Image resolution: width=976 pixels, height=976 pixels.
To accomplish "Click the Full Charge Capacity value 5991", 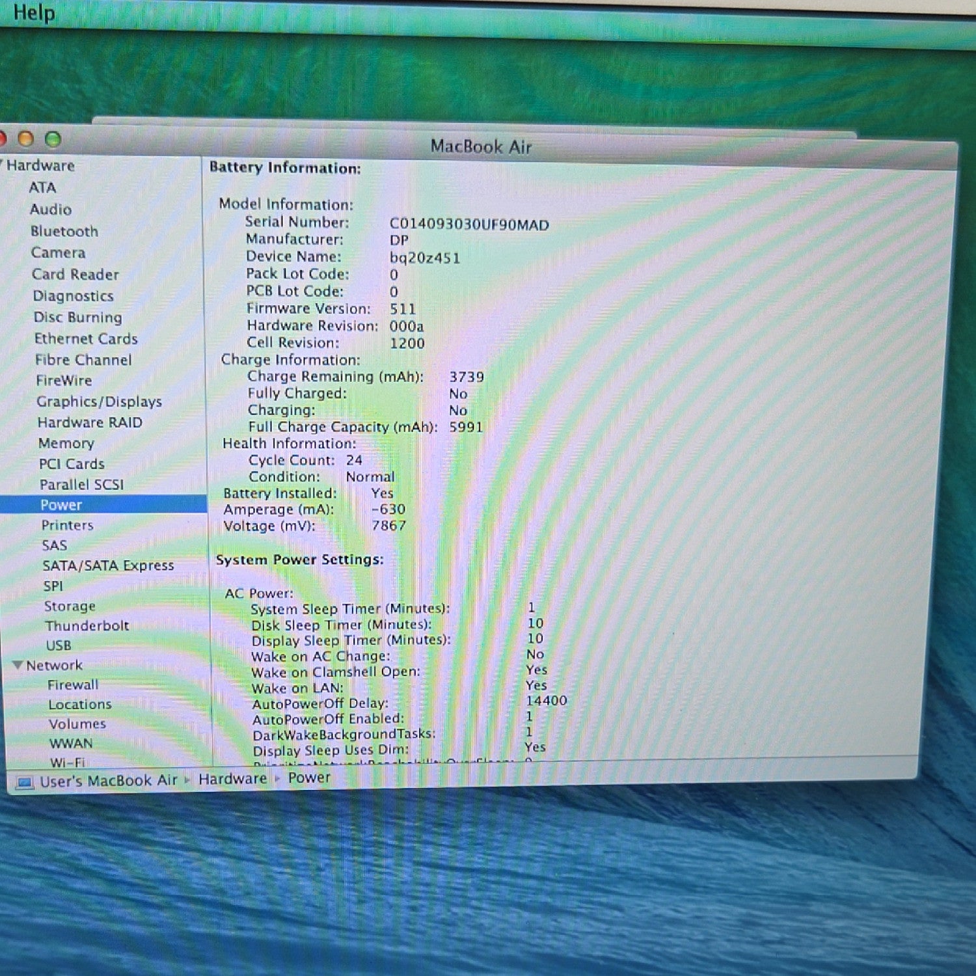I will click(x=466, y=427).
